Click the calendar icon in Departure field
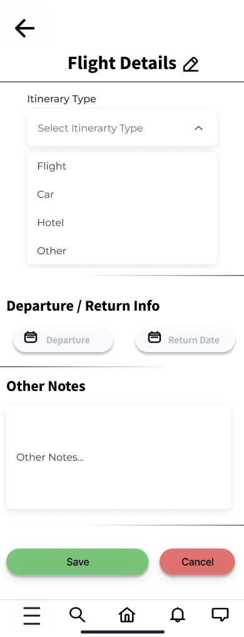Viewport: 244px width, 637px height. coord(31,337)
